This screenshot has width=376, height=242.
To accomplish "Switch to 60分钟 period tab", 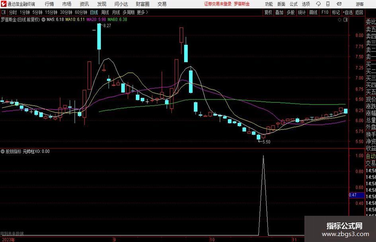I will 81,12.
